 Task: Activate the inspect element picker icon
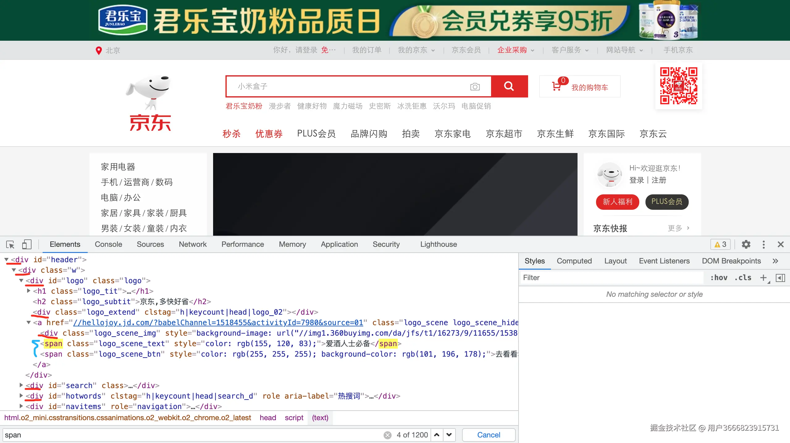click(x=10, y=245)
